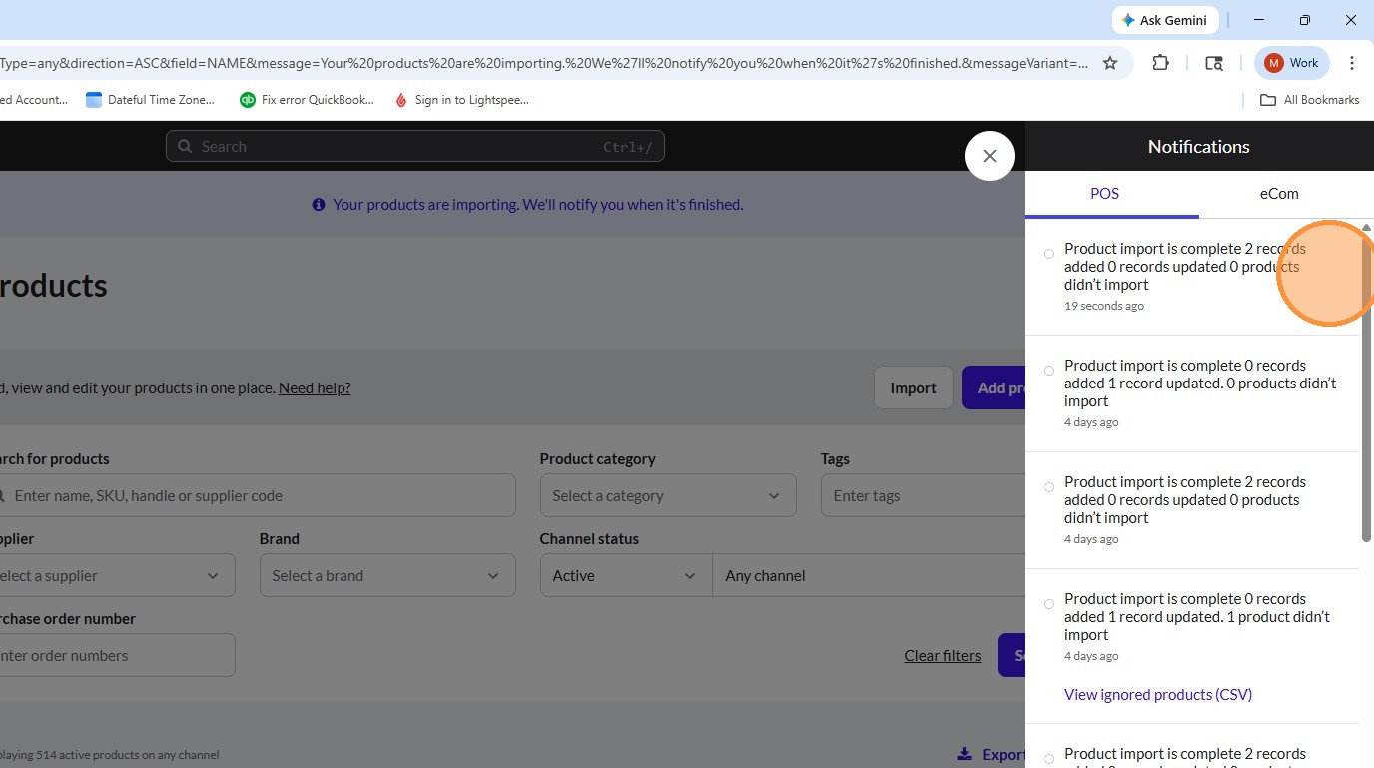Viewport: 1374px width, 768px height.
Task: Click the magnifier icon in the top search bar
Action: [x=185, y=146]
